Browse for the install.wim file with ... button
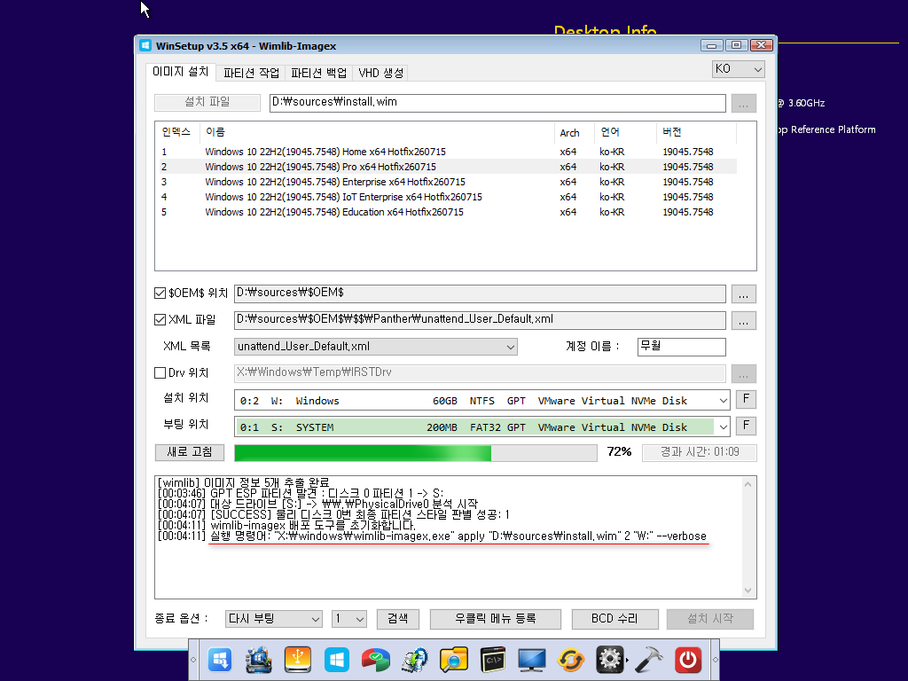908x681 pixels. pos(744,103)
